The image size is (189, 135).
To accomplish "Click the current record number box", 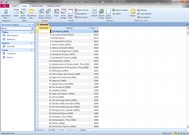I will [52, 130].
